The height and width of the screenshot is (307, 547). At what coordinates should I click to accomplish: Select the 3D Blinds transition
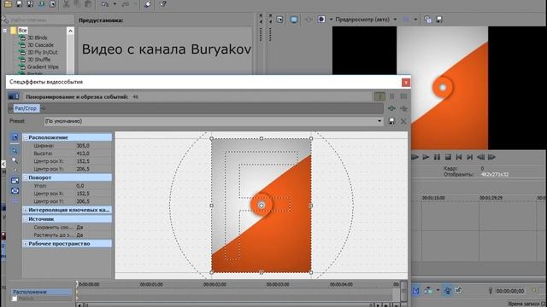pos(38,38)
